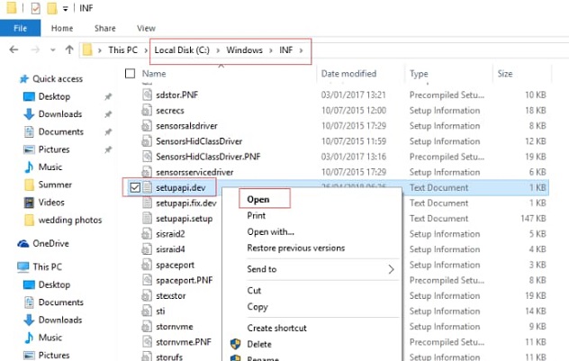
Task: Click the setupapi.fix.dev file icon
Action: [147, 203]
